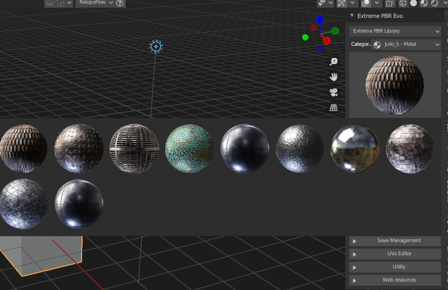Click the blue Z axis gizmo
The image size is (448, 290).
pyautogui.click(x=320, y=19)
